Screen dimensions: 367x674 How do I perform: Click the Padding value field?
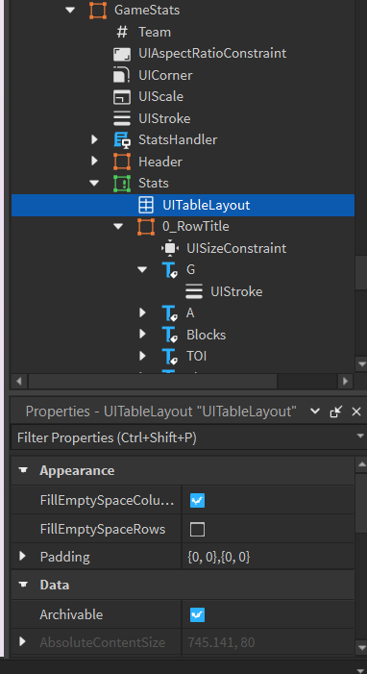point(267,557)
